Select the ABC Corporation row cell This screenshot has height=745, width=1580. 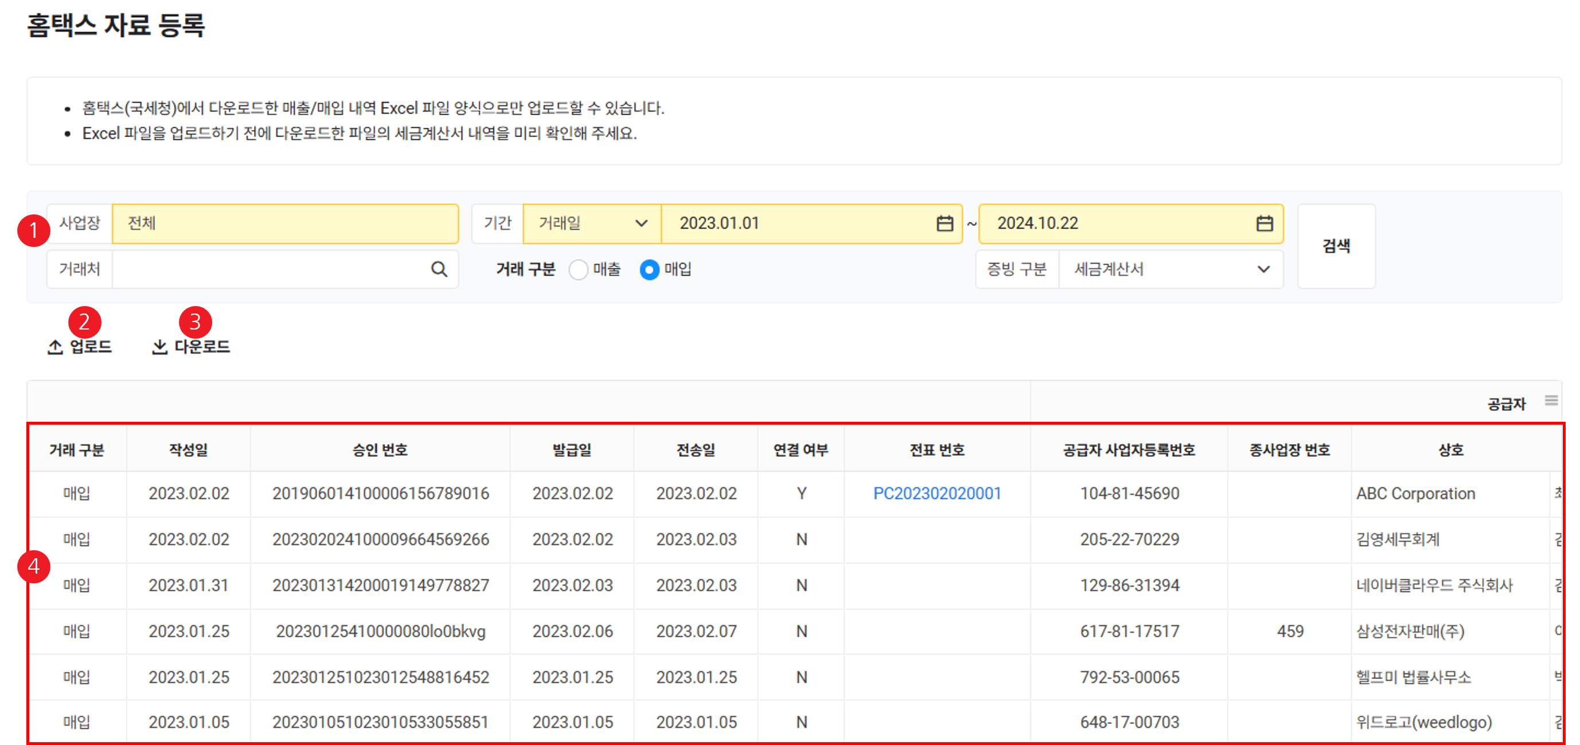[x=1415, y=493]
